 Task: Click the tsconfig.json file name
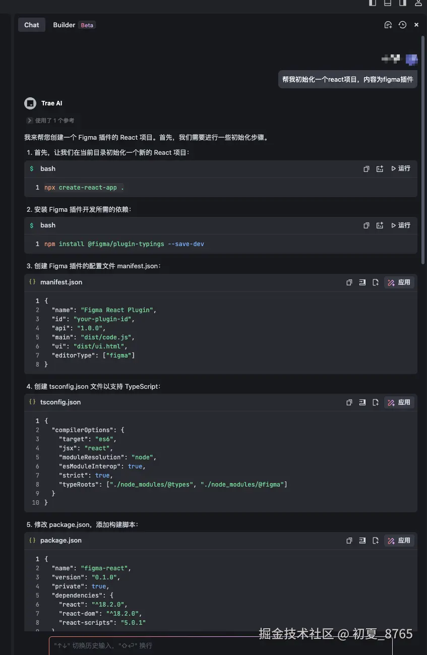click(x=60, y=402)
